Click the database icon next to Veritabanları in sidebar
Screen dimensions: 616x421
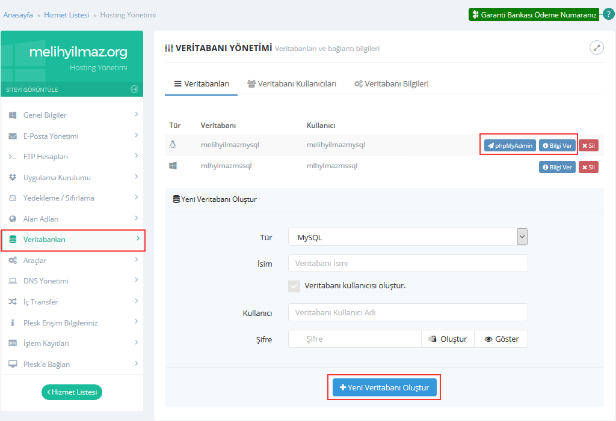(13, 240)
